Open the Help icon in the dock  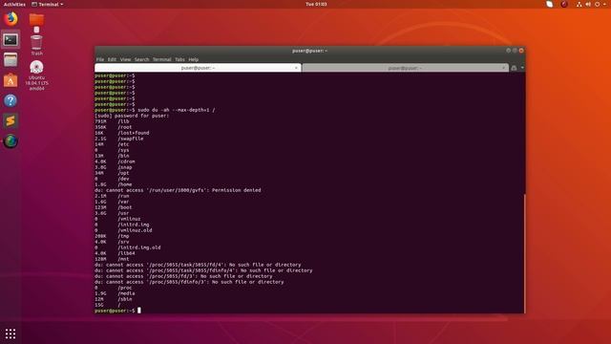tap(11, 100)
